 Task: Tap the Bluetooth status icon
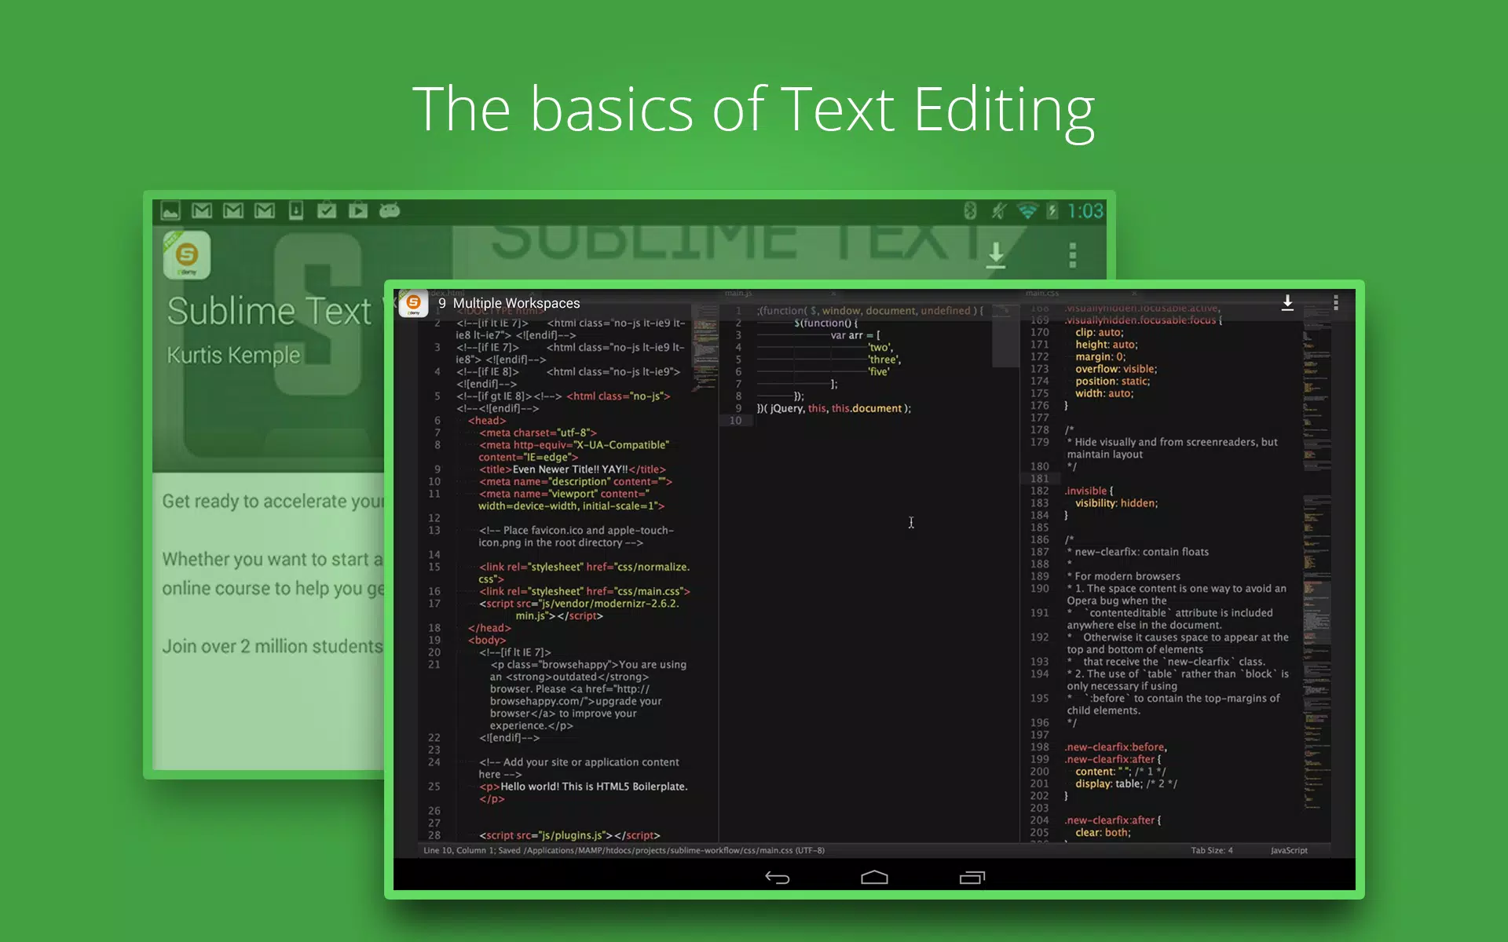tap(970, 210)
